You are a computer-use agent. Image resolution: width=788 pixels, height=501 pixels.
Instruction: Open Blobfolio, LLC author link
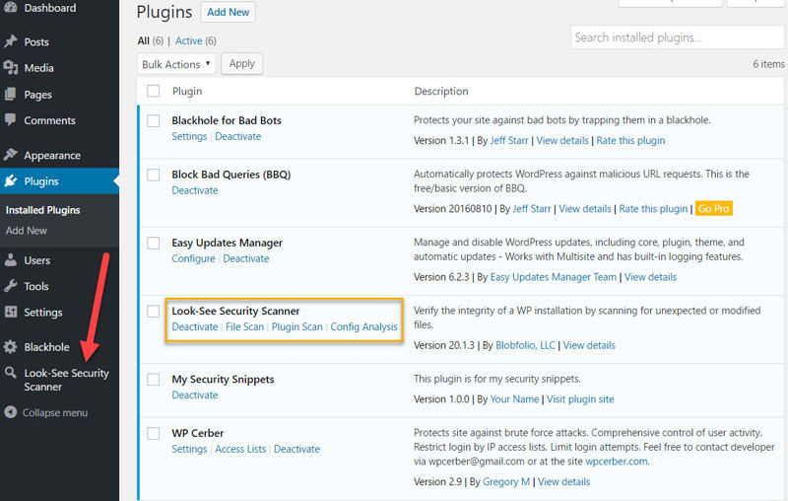pyautogui.click(x=525, y=345)
